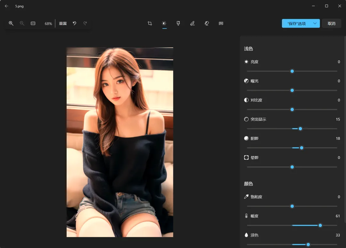
Task: Click the 阴影 shadows icon
Action: tap(246, 138)
